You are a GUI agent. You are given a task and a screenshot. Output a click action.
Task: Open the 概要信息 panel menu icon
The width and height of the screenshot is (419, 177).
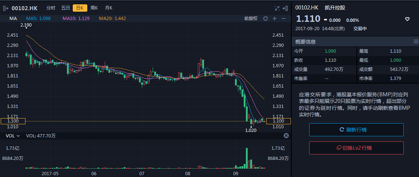(416, 42)
